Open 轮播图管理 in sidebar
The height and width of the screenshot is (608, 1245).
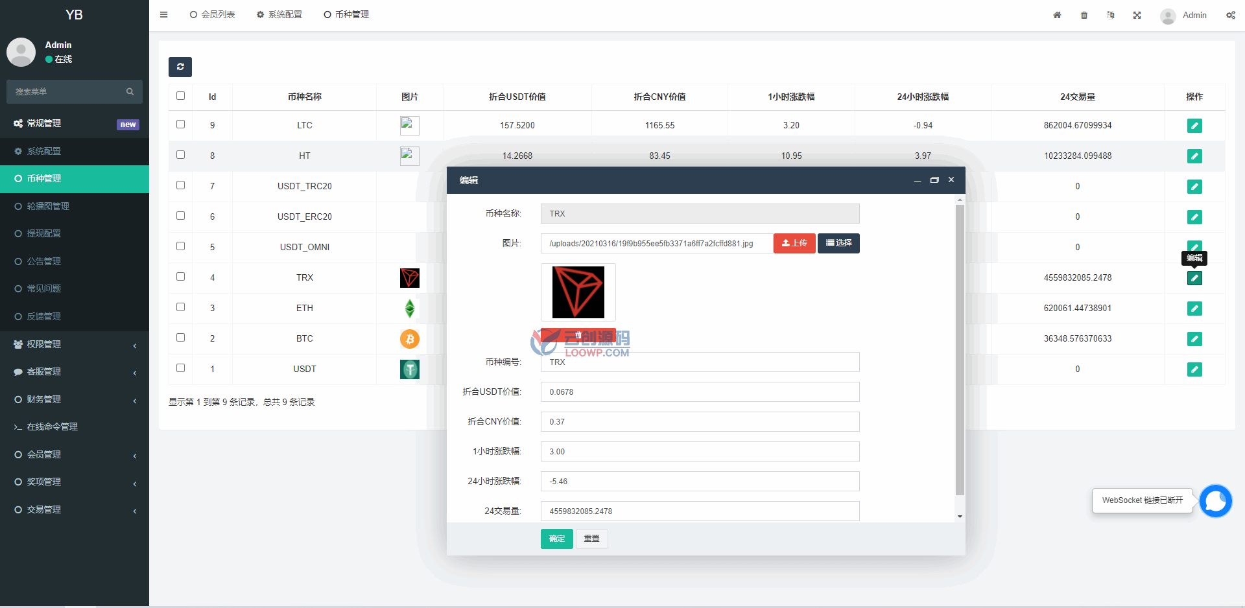[75, 206]
